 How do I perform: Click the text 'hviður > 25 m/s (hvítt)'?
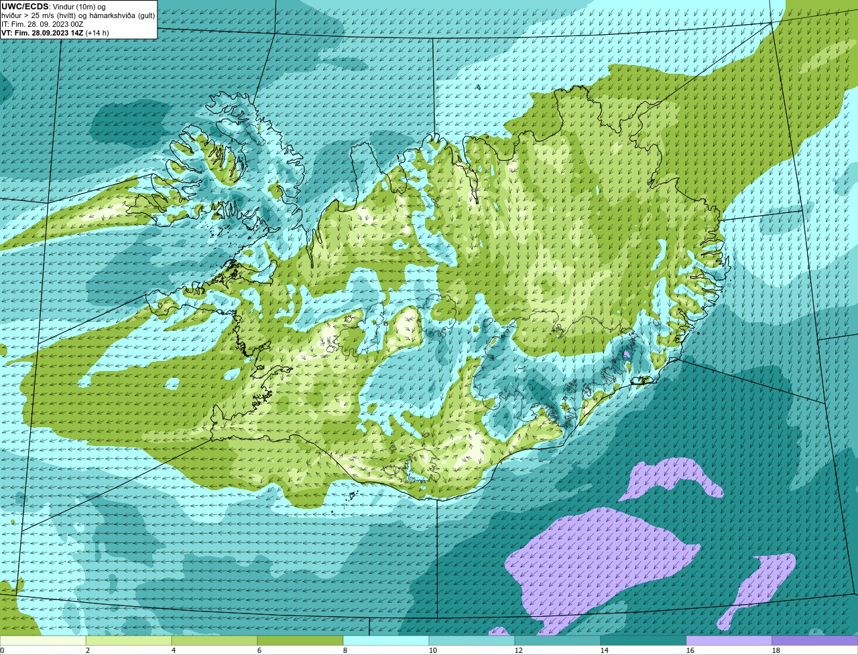(39, 15)
